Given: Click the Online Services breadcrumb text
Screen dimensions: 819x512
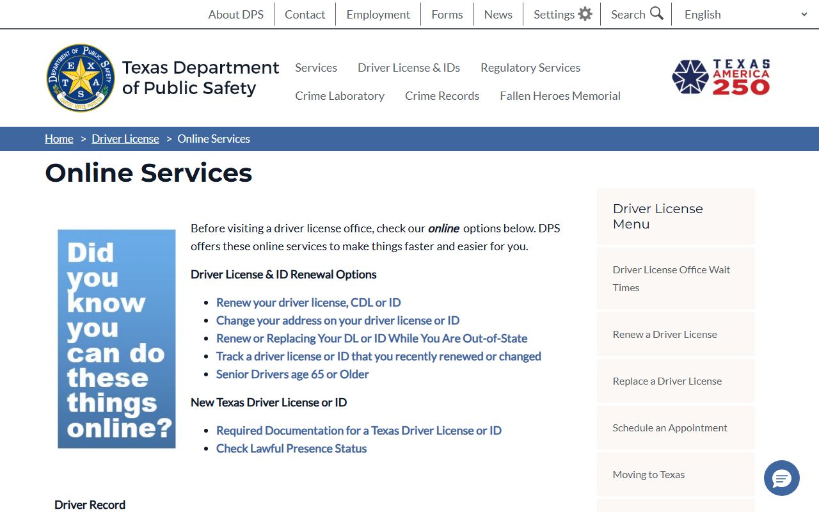Looking at the screenshot, I should (214, 139).
